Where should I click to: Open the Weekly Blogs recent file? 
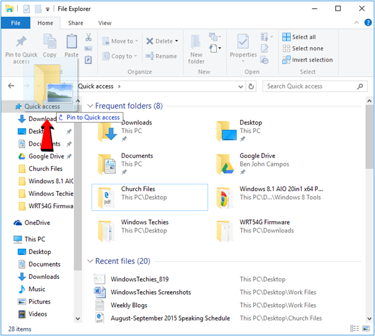(x=128, y=305)
